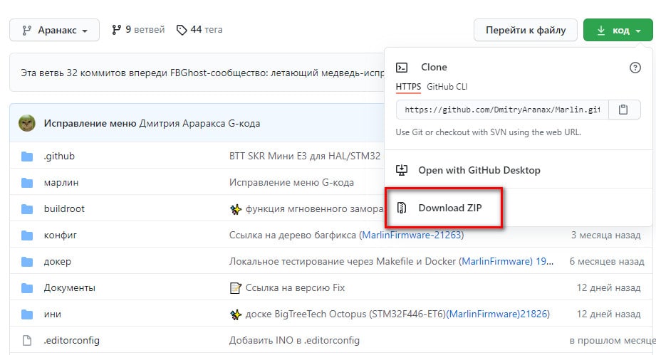Choose Open with GitHub Desktop
Image resolution: width=656 pixels, height=355 pixels.
pyautogui.click(x=479, y=171)
